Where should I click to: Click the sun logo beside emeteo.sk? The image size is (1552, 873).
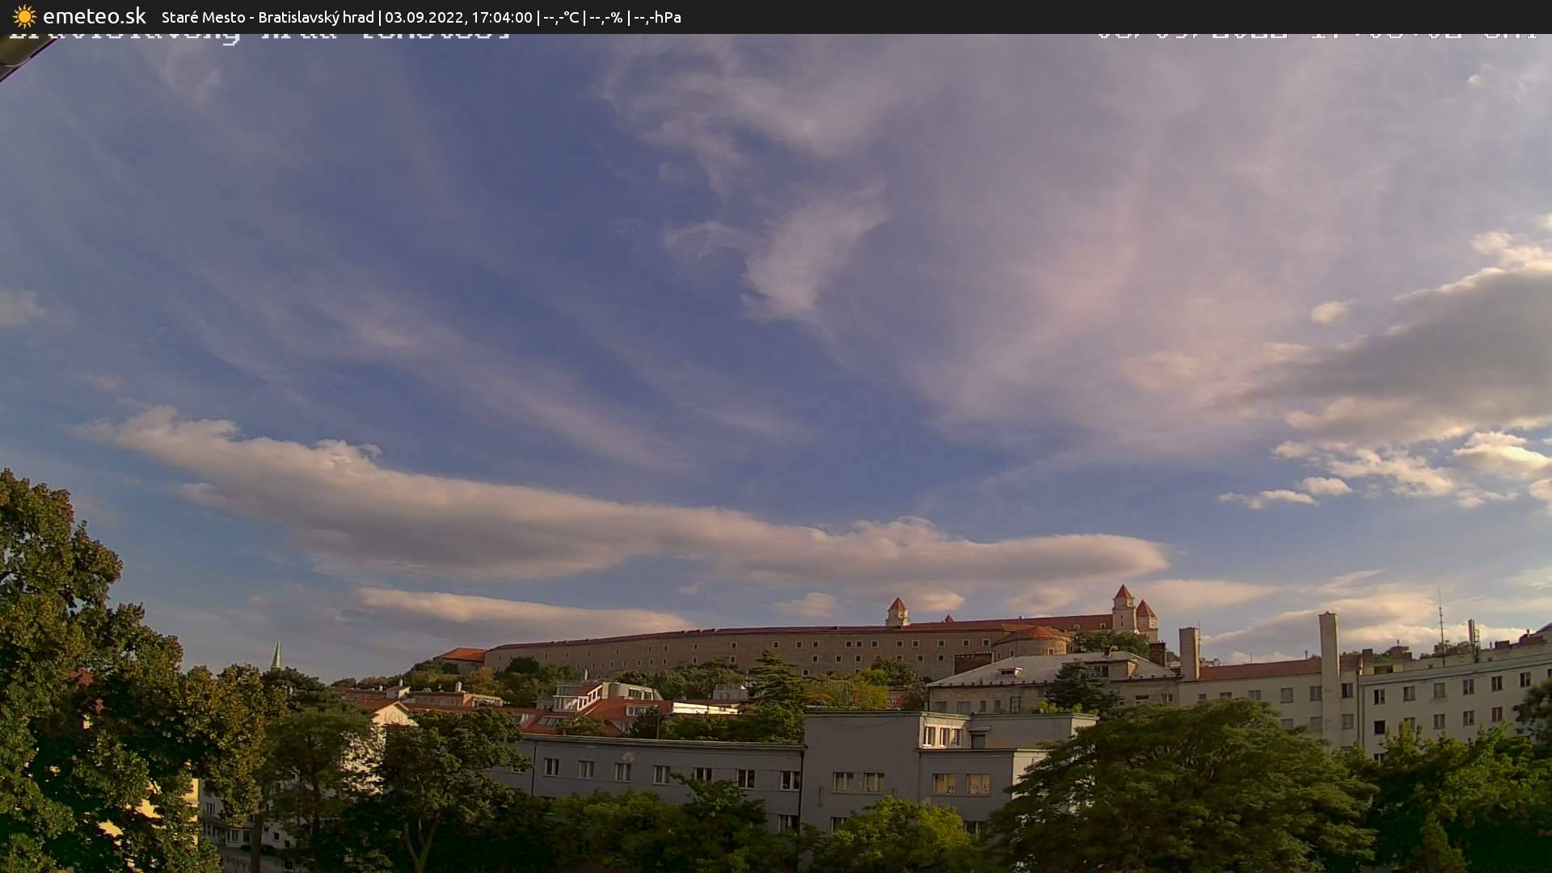(24, 16)
